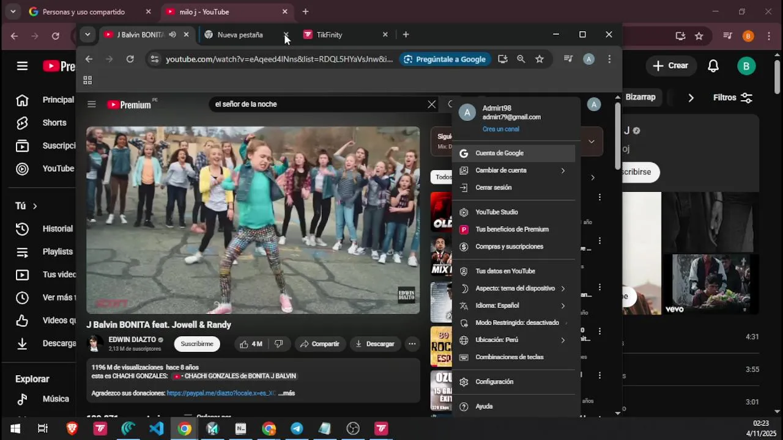Switch to "Personas y uso compartido" tab
Image resolution: width=783 pixels, height=440 pixels.
pos(89,12)
